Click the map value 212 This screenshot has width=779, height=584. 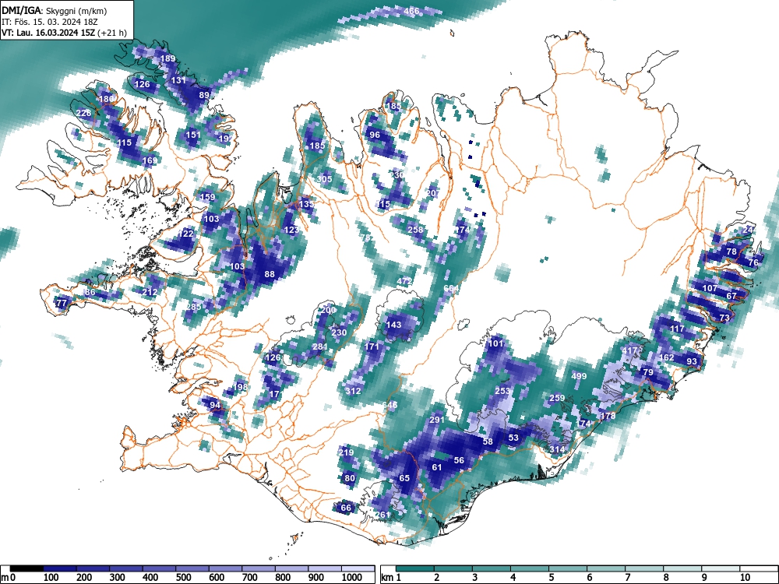click(x=150, y=291)
